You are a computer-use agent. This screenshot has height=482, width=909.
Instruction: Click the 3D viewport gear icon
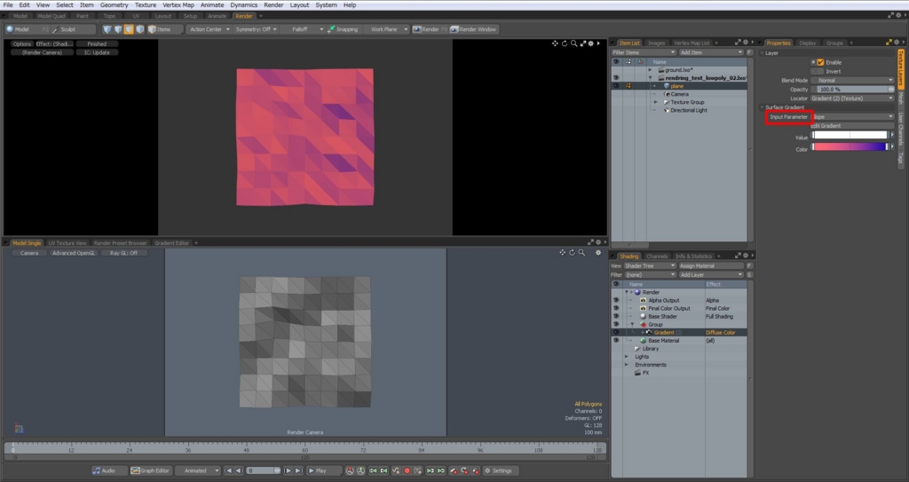(598, 253)
